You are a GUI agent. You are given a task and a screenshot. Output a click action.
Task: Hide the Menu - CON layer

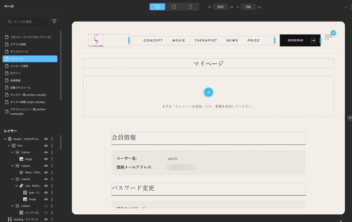(46, 172)
